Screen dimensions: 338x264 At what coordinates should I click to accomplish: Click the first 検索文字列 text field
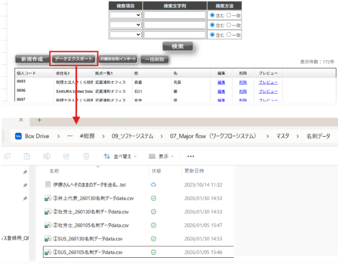point(175,15)
